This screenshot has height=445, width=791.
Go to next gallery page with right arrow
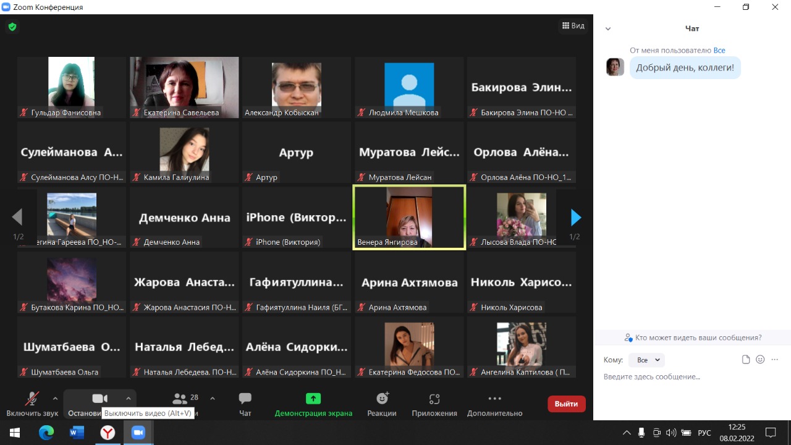[576, 218]
